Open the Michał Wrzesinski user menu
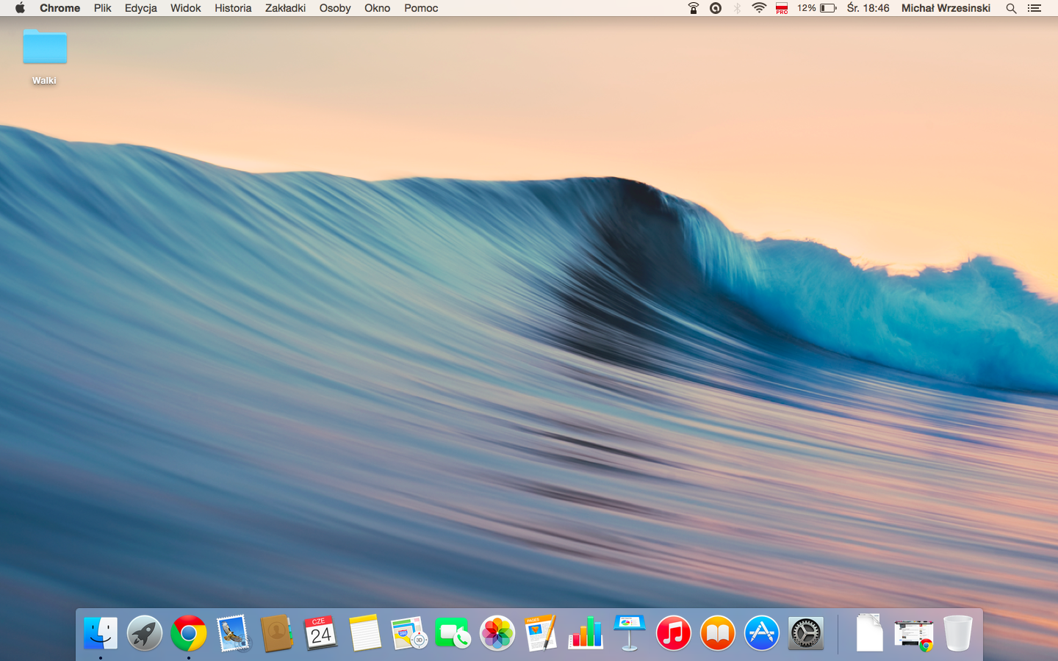Viewport: 1058px width, 661px height. tap(946, 8)
